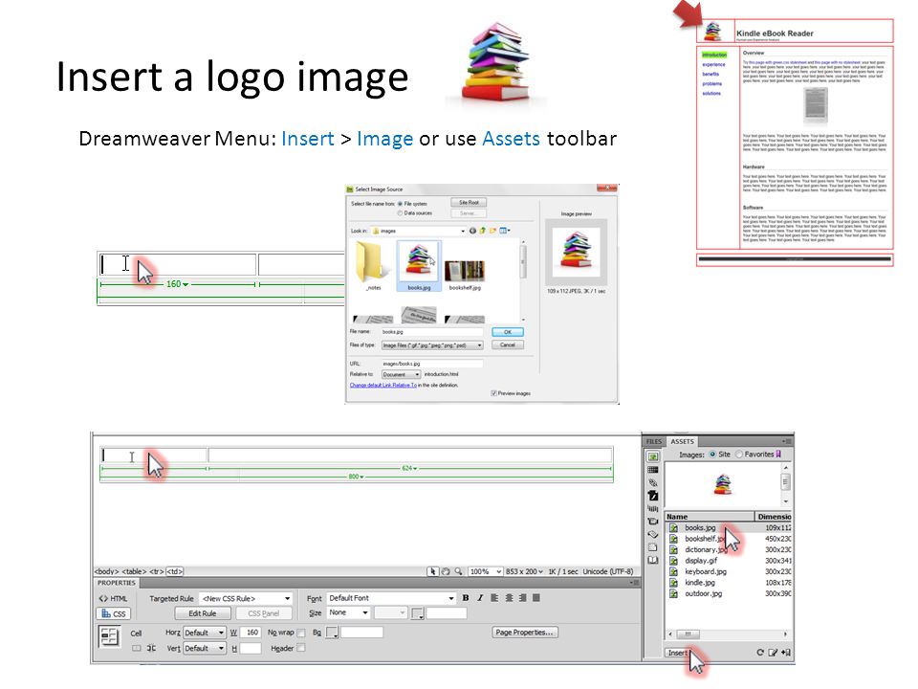Switch to the FILES panel tab

654,441
